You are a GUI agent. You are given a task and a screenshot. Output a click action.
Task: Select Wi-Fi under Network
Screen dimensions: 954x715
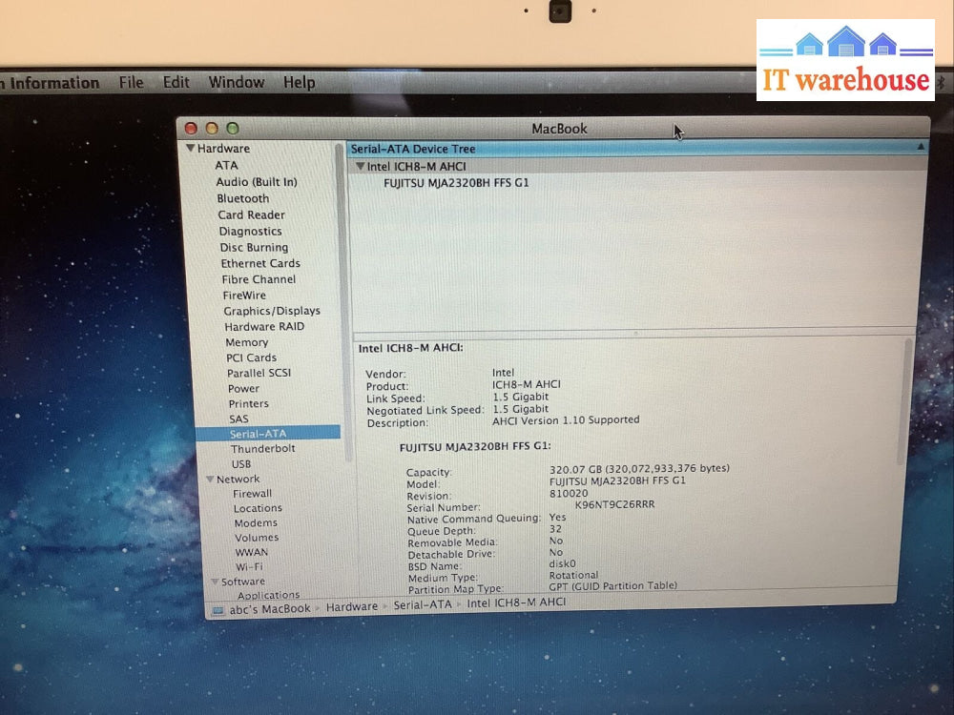[249, 566]
